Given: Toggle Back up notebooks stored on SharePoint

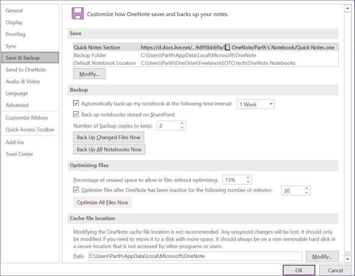Looking at the screenshot, I should click(x=76, y=114).
